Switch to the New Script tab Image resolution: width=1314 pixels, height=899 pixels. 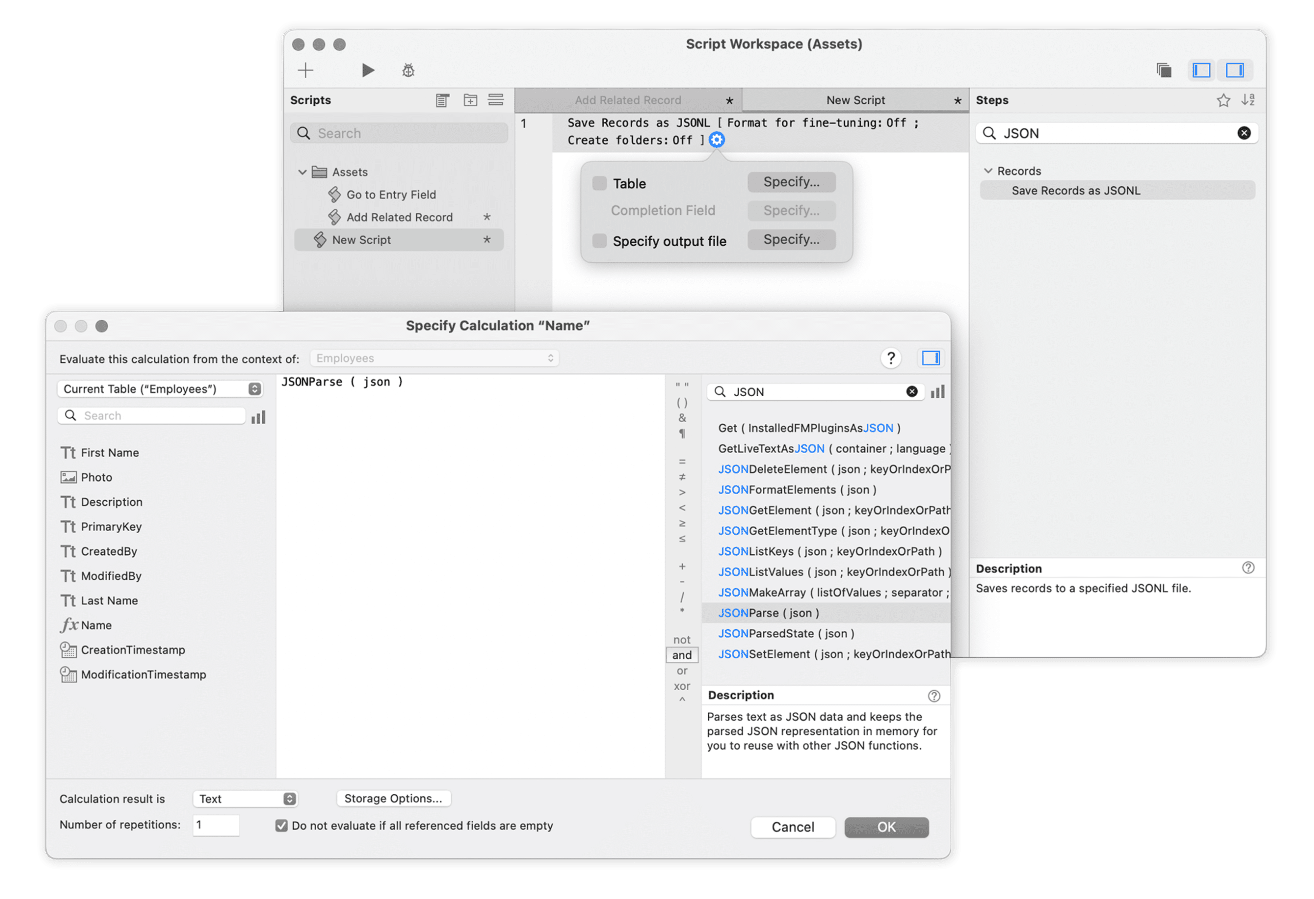[x=855, y=100]
